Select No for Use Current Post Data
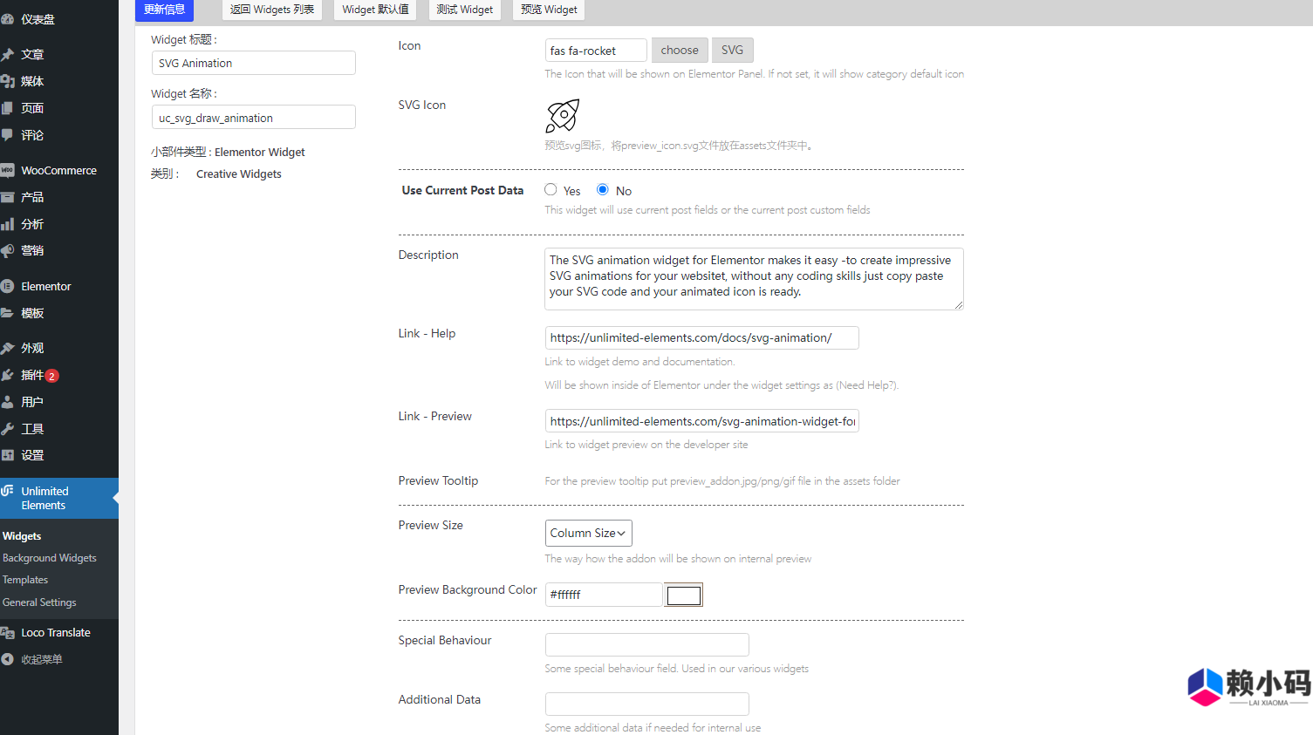The height and width of the screenshot is (735, 1313). [602, 189]
